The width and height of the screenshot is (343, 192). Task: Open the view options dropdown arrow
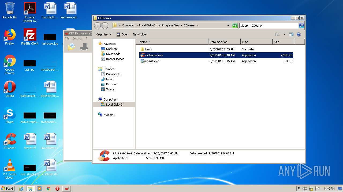(284, 34)
